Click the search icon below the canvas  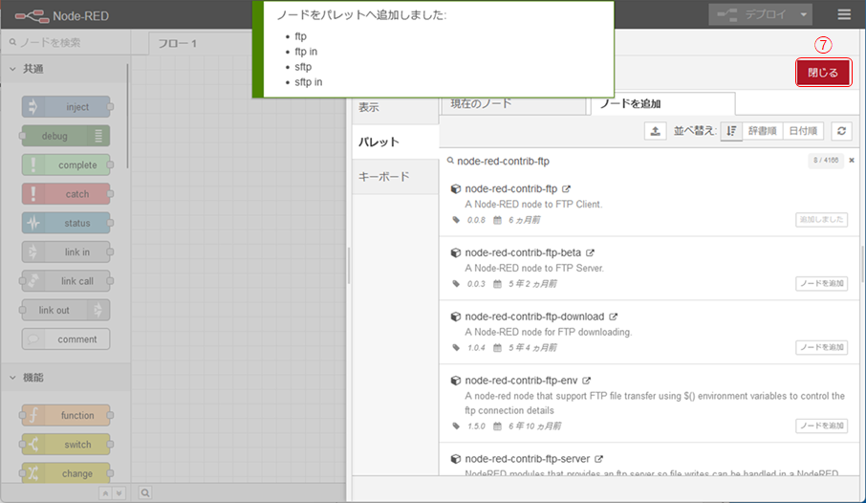point(145,492)
